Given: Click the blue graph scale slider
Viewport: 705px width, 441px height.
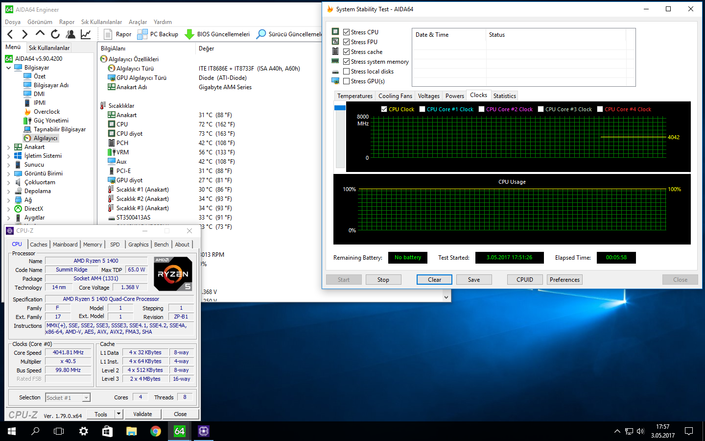Looking at the screenshot, I should [x=340, y=108].
